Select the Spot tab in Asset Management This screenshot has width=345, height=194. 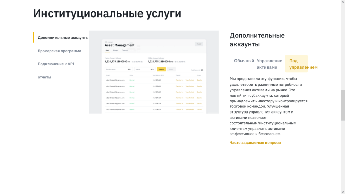click(x=107, y=50)
